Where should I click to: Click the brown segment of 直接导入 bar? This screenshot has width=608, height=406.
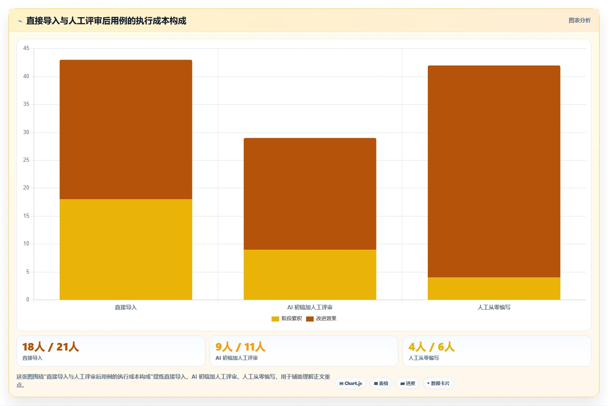(126, 129)
